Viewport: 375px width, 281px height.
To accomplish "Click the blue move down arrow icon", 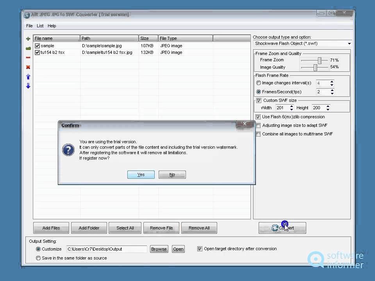I will point(28,86).
